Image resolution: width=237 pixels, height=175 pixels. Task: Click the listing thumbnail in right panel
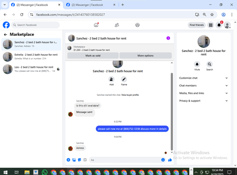[204, 42]
